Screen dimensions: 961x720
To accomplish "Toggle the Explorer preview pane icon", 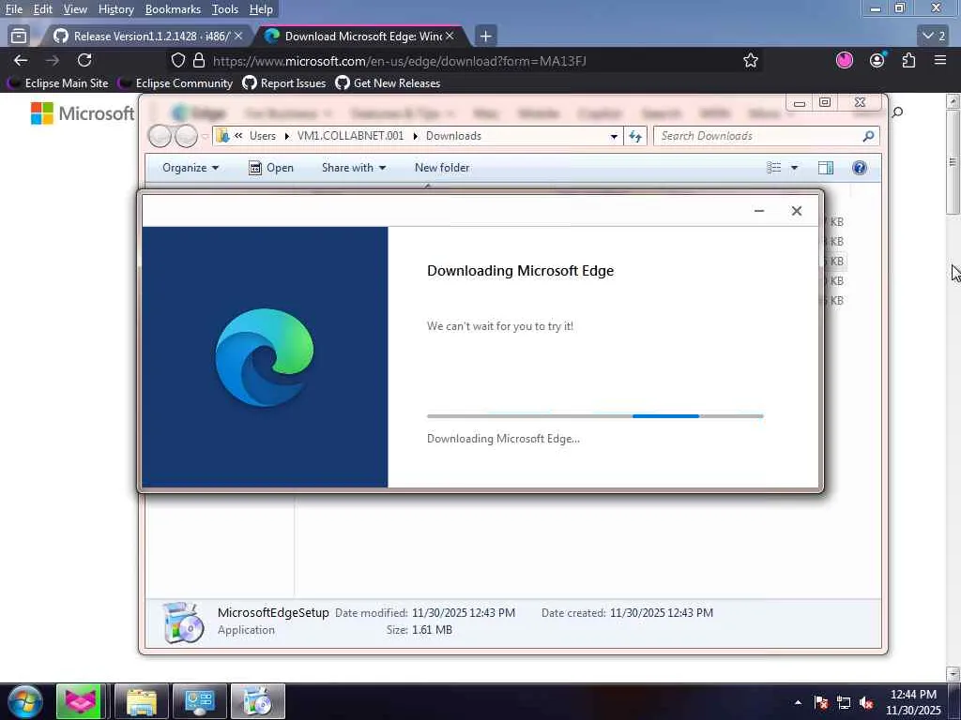I will click(x=826, y=168).
